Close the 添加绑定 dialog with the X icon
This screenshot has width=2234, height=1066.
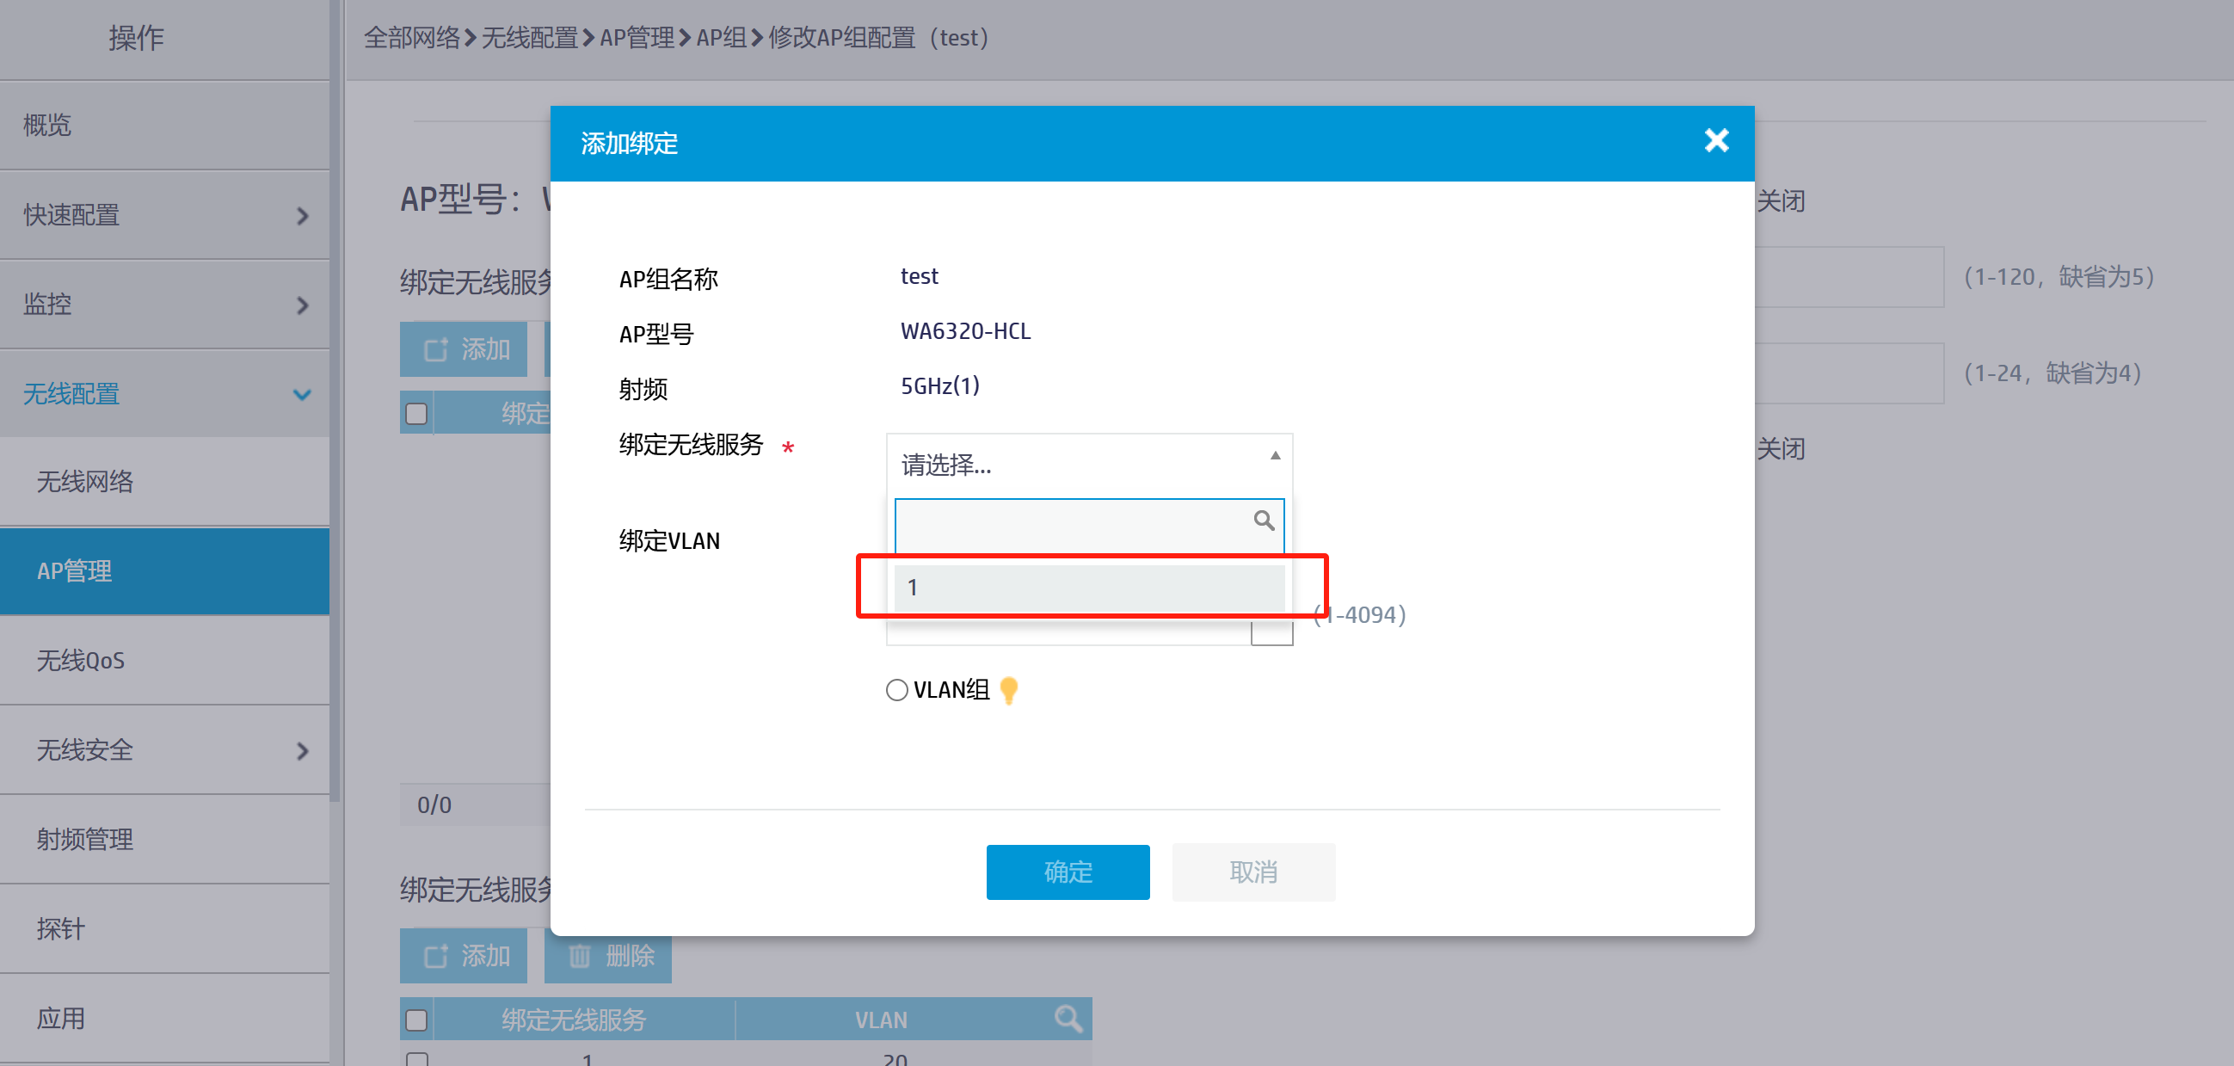1715,140
